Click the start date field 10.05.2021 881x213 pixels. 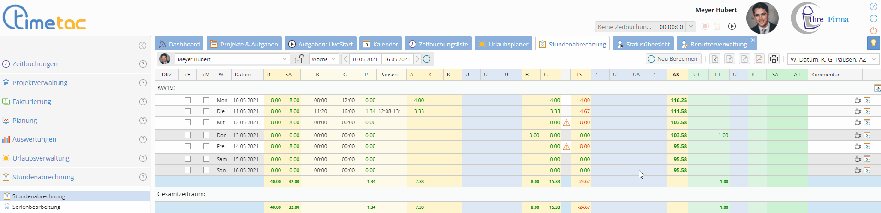point(364,59)
